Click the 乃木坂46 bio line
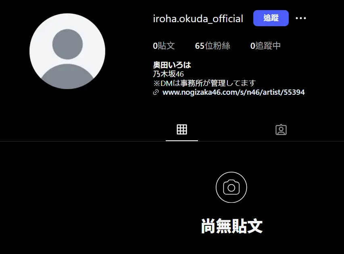This screenshot has width=344, height=254. pos(168,74)
